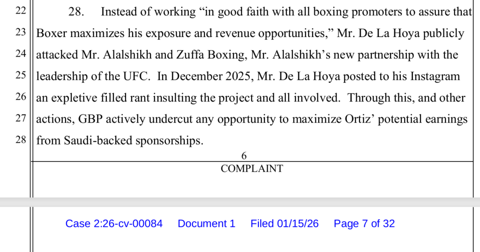The width and height of the screenshot is (480, 252).
Task: Click line number 23 in the margin
Action: click(x=21, y=33)
